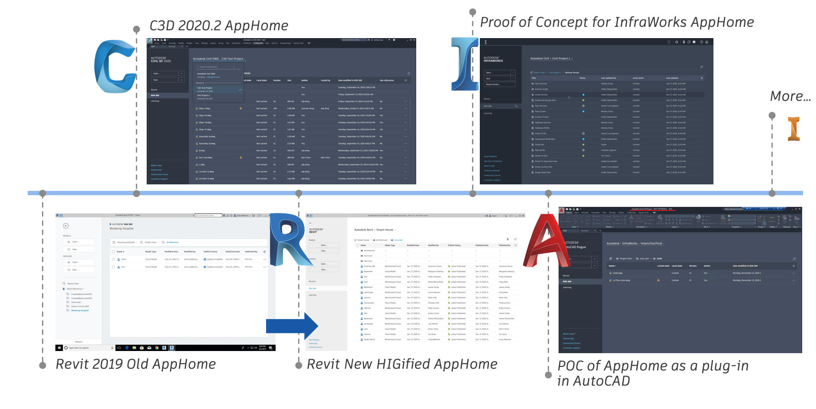The image size is (816, 409).
Task: Select Test Project 2 in Civil 3D project list
Action: (218, 97)
